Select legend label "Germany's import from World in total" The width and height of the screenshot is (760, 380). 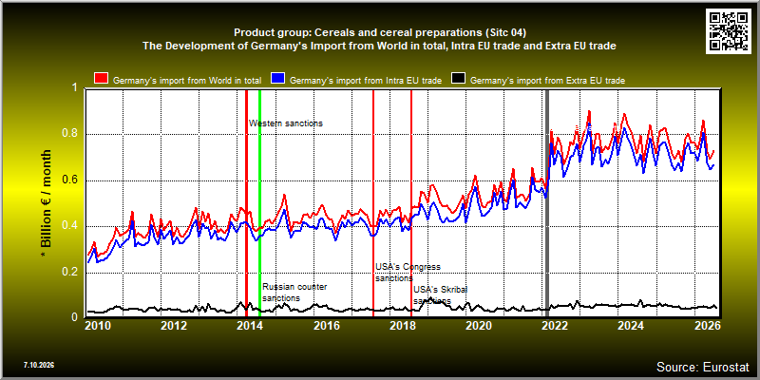[x=187, y=81]
